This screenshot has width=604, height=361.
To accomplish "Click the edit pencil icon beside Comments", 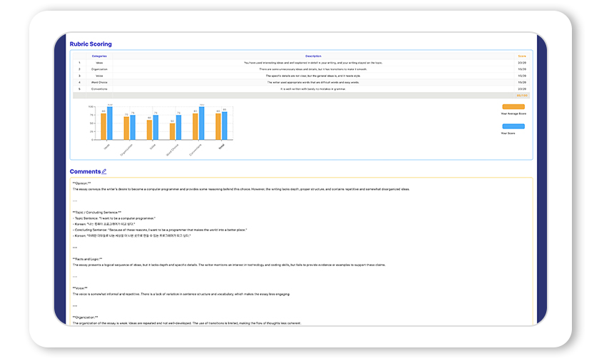I will coord(104,171).
